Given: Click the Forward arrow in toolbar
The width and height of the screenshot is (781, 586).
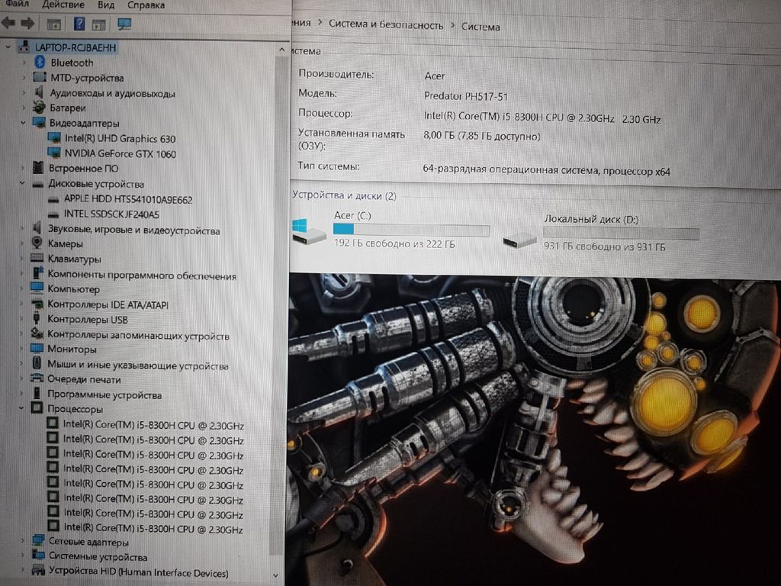Looking at the screenshot, I should 27,24.
